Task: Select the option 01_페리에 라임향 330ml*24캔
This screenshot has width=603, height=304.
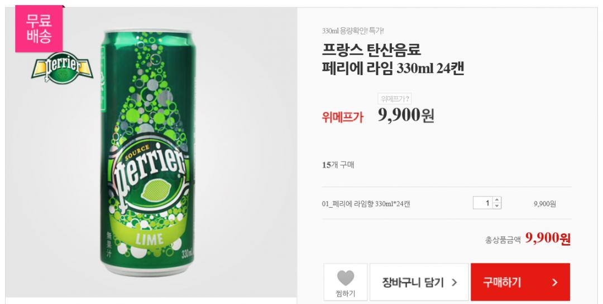Action: pyautogui.click(x=366, y=204)
